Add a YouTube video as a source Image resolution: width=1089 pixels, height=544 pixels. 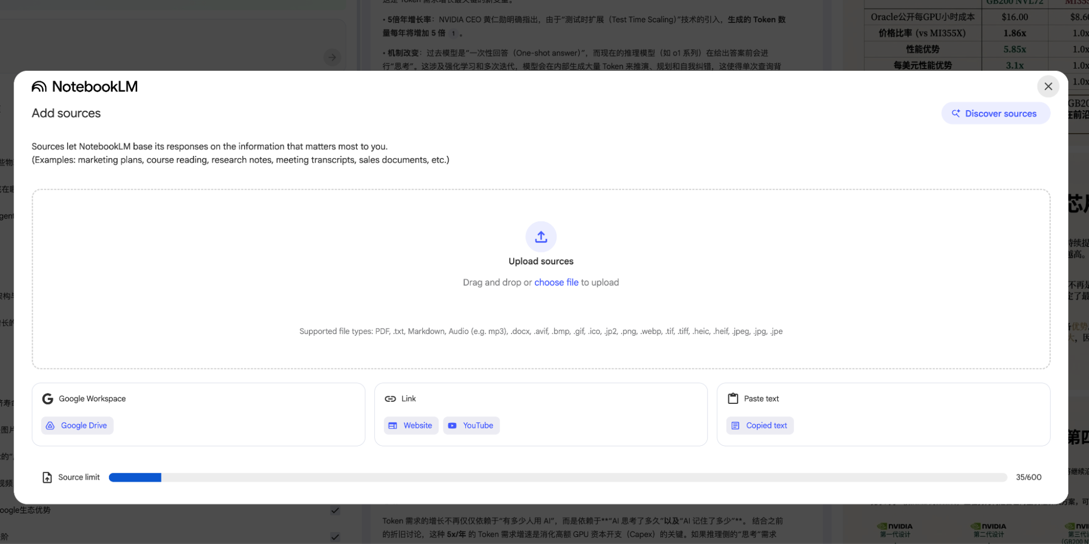click(471, 425)
